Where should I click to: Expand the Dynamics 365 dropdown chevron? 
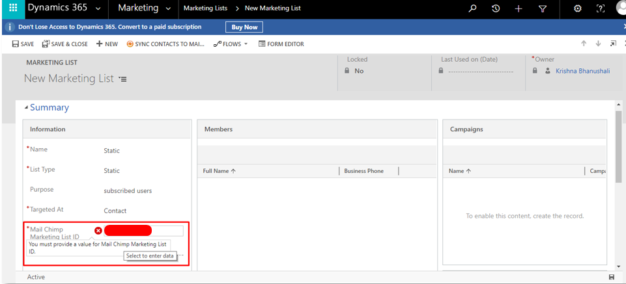tap(98, 8)
